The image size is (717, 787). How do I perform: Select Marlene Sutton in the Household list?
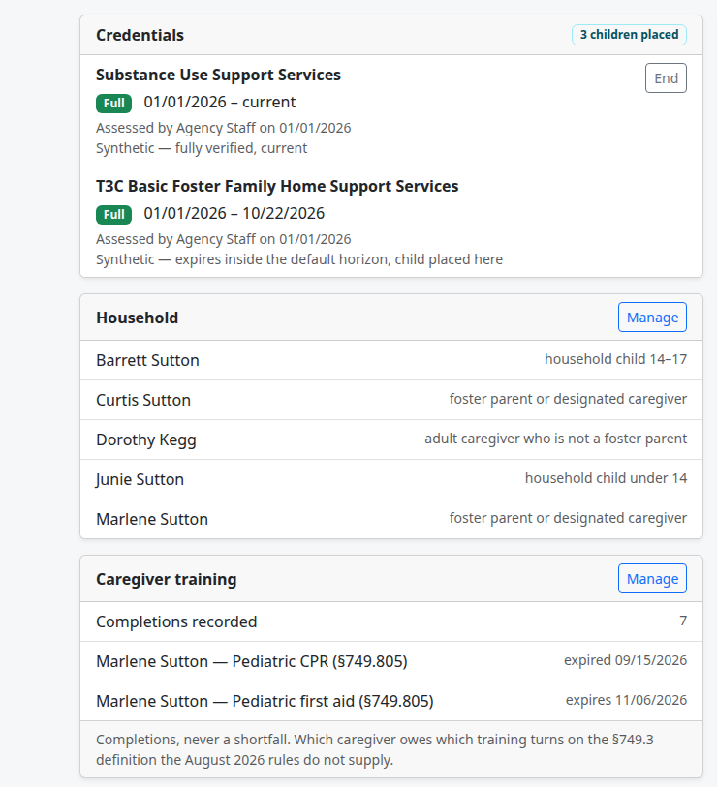tap(152, 519)
